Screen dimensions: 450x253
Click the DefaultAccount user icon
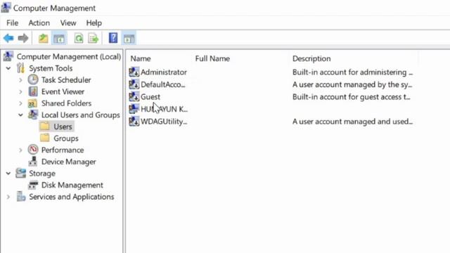coord(134,84)
